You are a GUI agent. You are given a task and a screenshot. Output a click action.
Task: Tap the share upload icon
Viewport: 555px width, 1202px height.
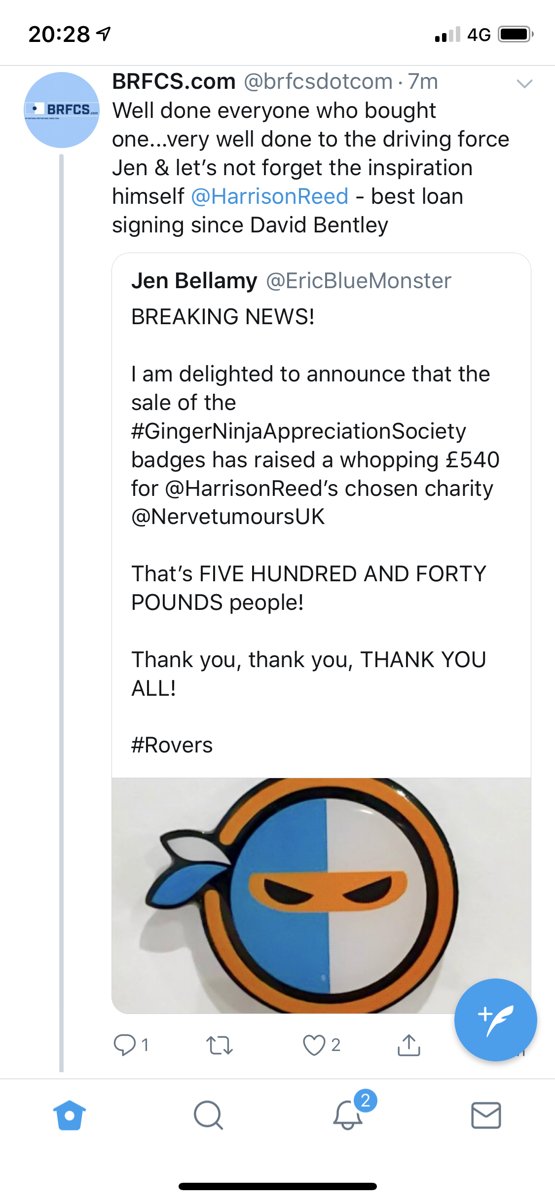pyautogui.click(x=408, y=1045)
